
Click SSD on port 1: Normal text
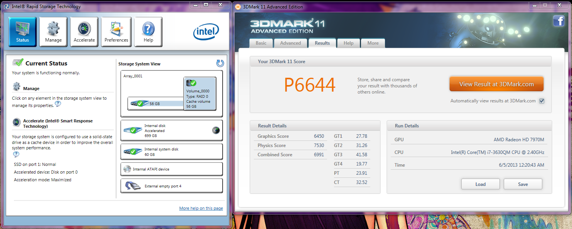35,164
